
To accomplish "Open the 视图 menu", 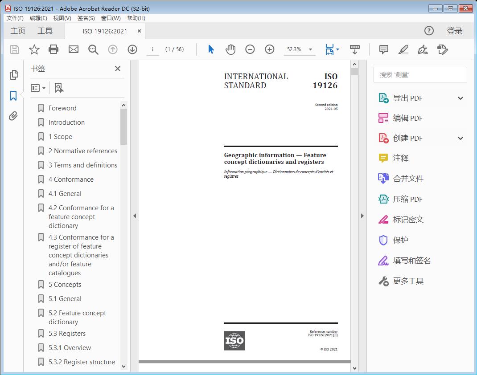I will coord(62,18).
